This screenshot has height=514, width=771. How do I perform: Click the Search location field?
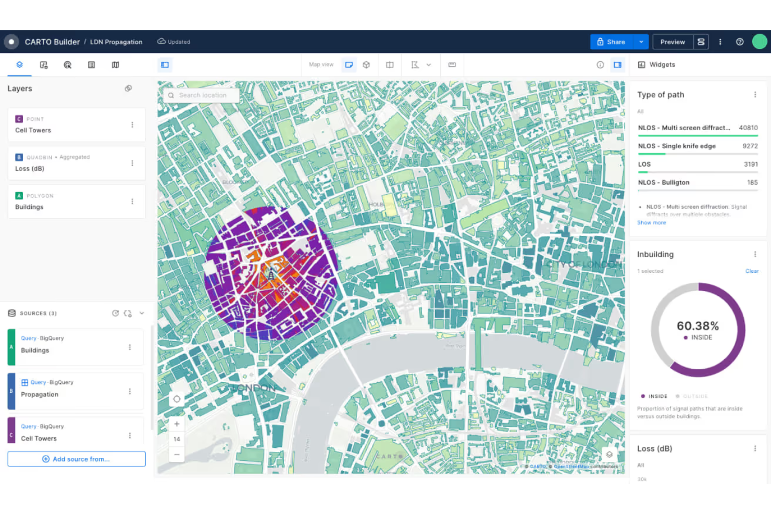(201, 95)
